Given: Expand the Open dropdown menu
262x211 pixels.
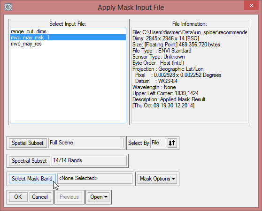Looking at the screenshot, I should [99, 197].
